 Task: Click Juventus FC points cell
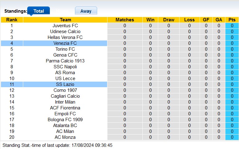tap(232, 26)
